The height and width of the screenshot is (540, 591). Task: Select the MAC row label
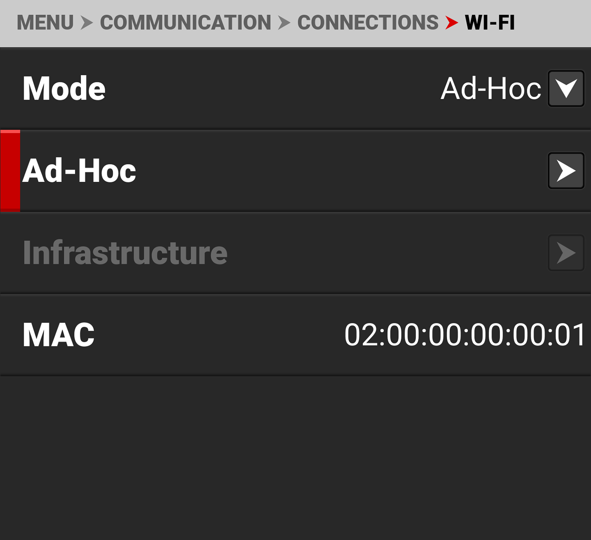click(58, 335)
